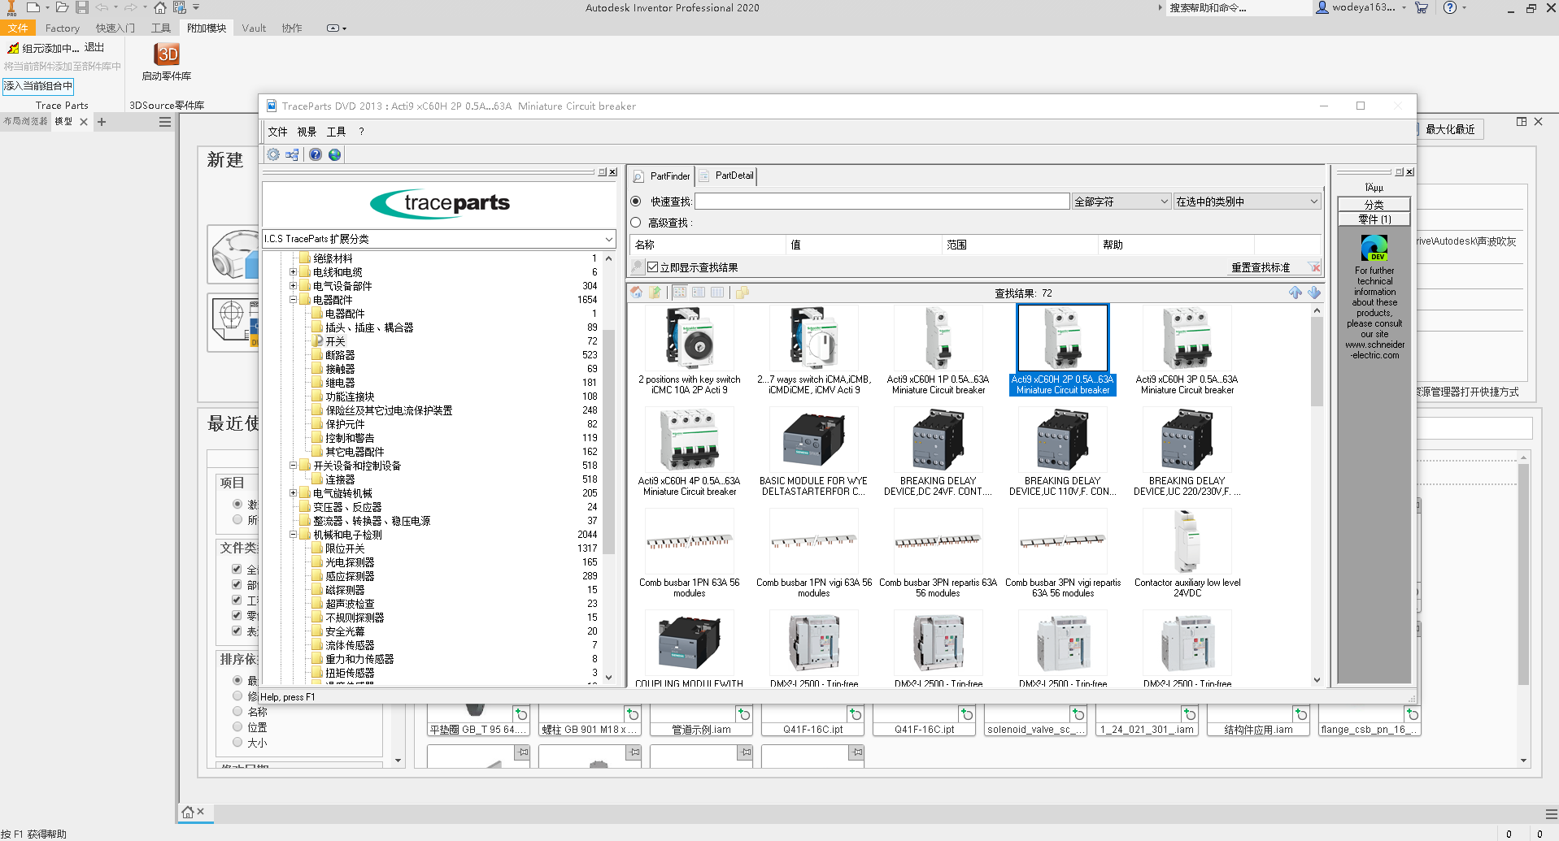The image size is (1559, 841).
Task: Click the blue next-page down arrow
Action: point(1314,293)
